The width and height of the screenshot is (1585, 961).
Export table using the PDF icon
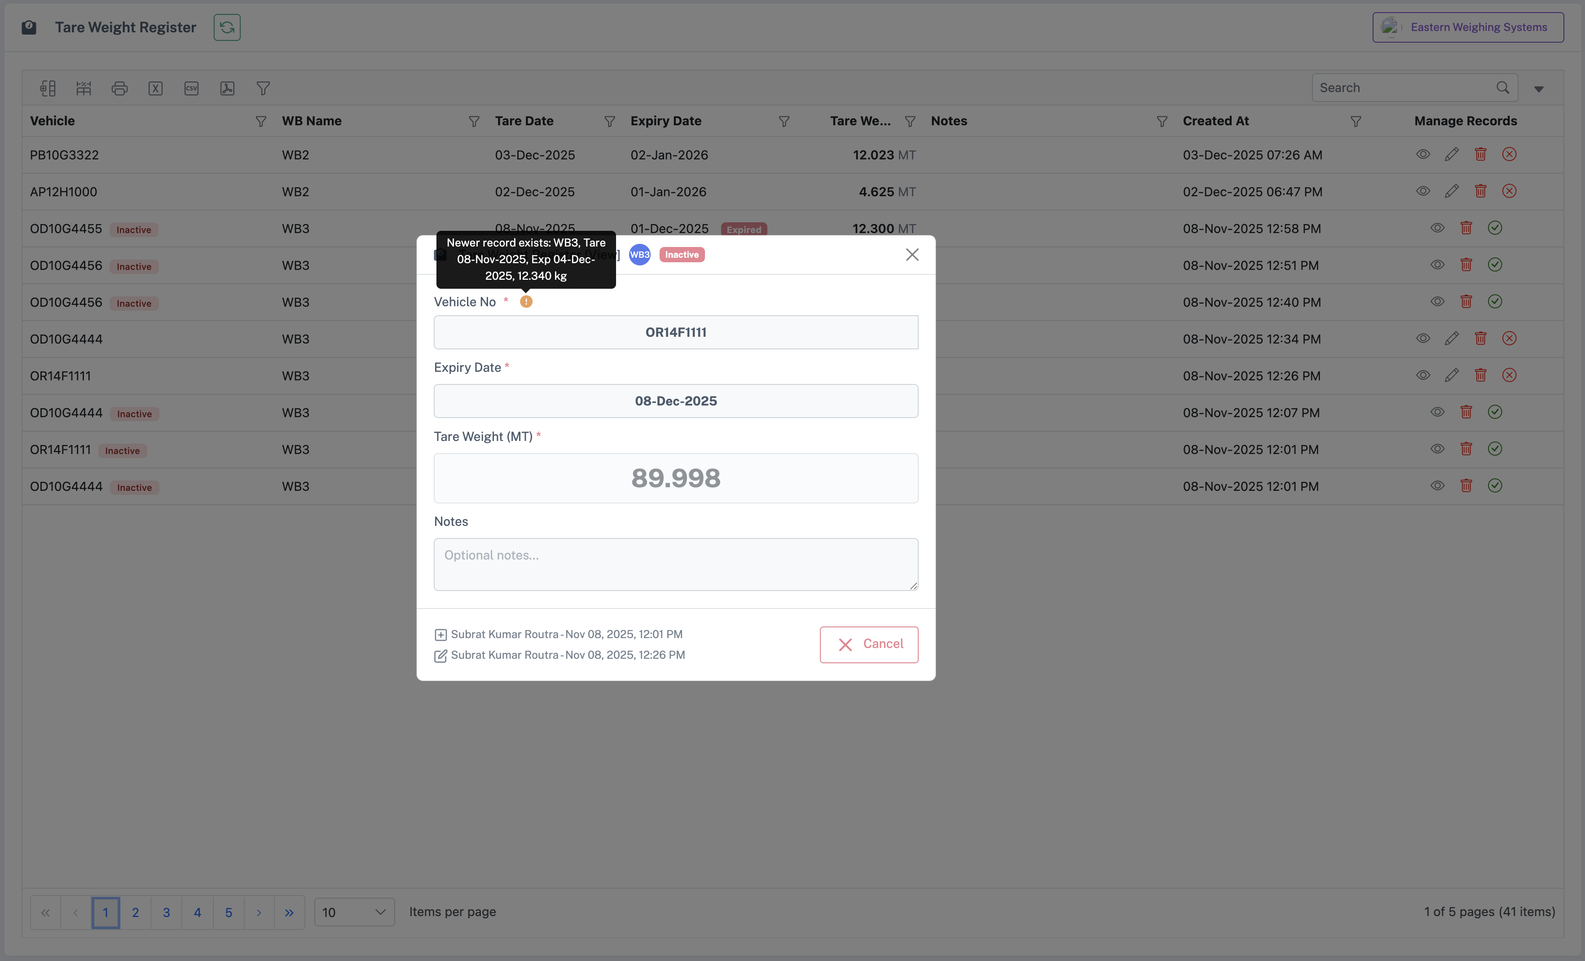(x=227, y=88)
